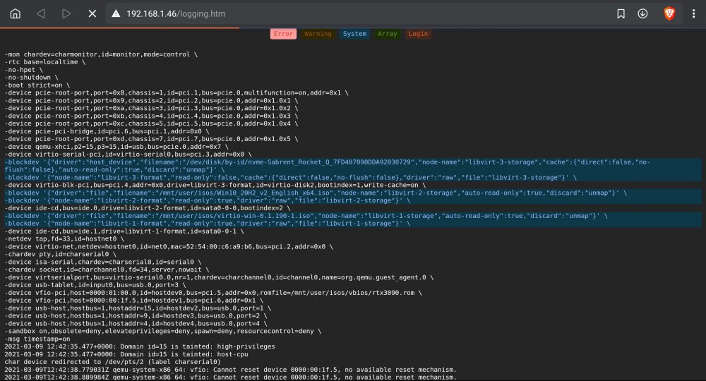Open the browser three-dot menu

pos(693,13)
